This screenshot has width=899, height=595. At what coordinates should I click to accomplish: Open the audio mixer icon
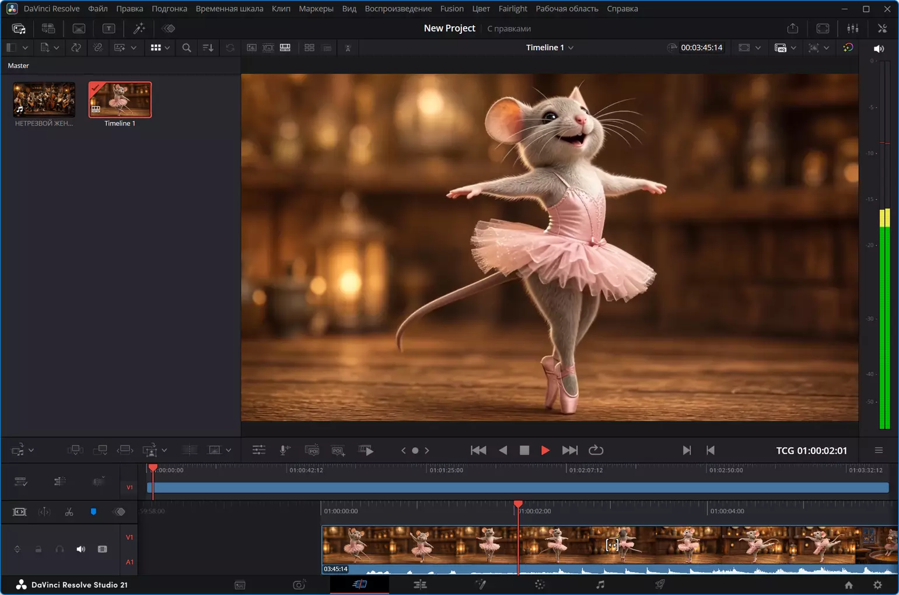pyautogui.click(x=852, y=28)
